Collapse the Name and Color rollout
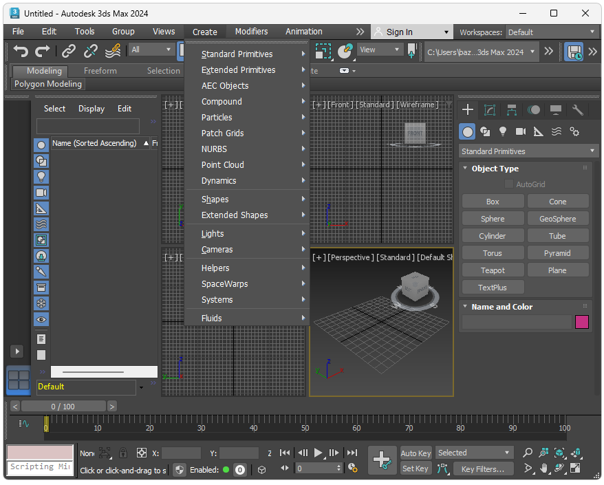This screenshot has height=485, width=604. tap(465, 307)
